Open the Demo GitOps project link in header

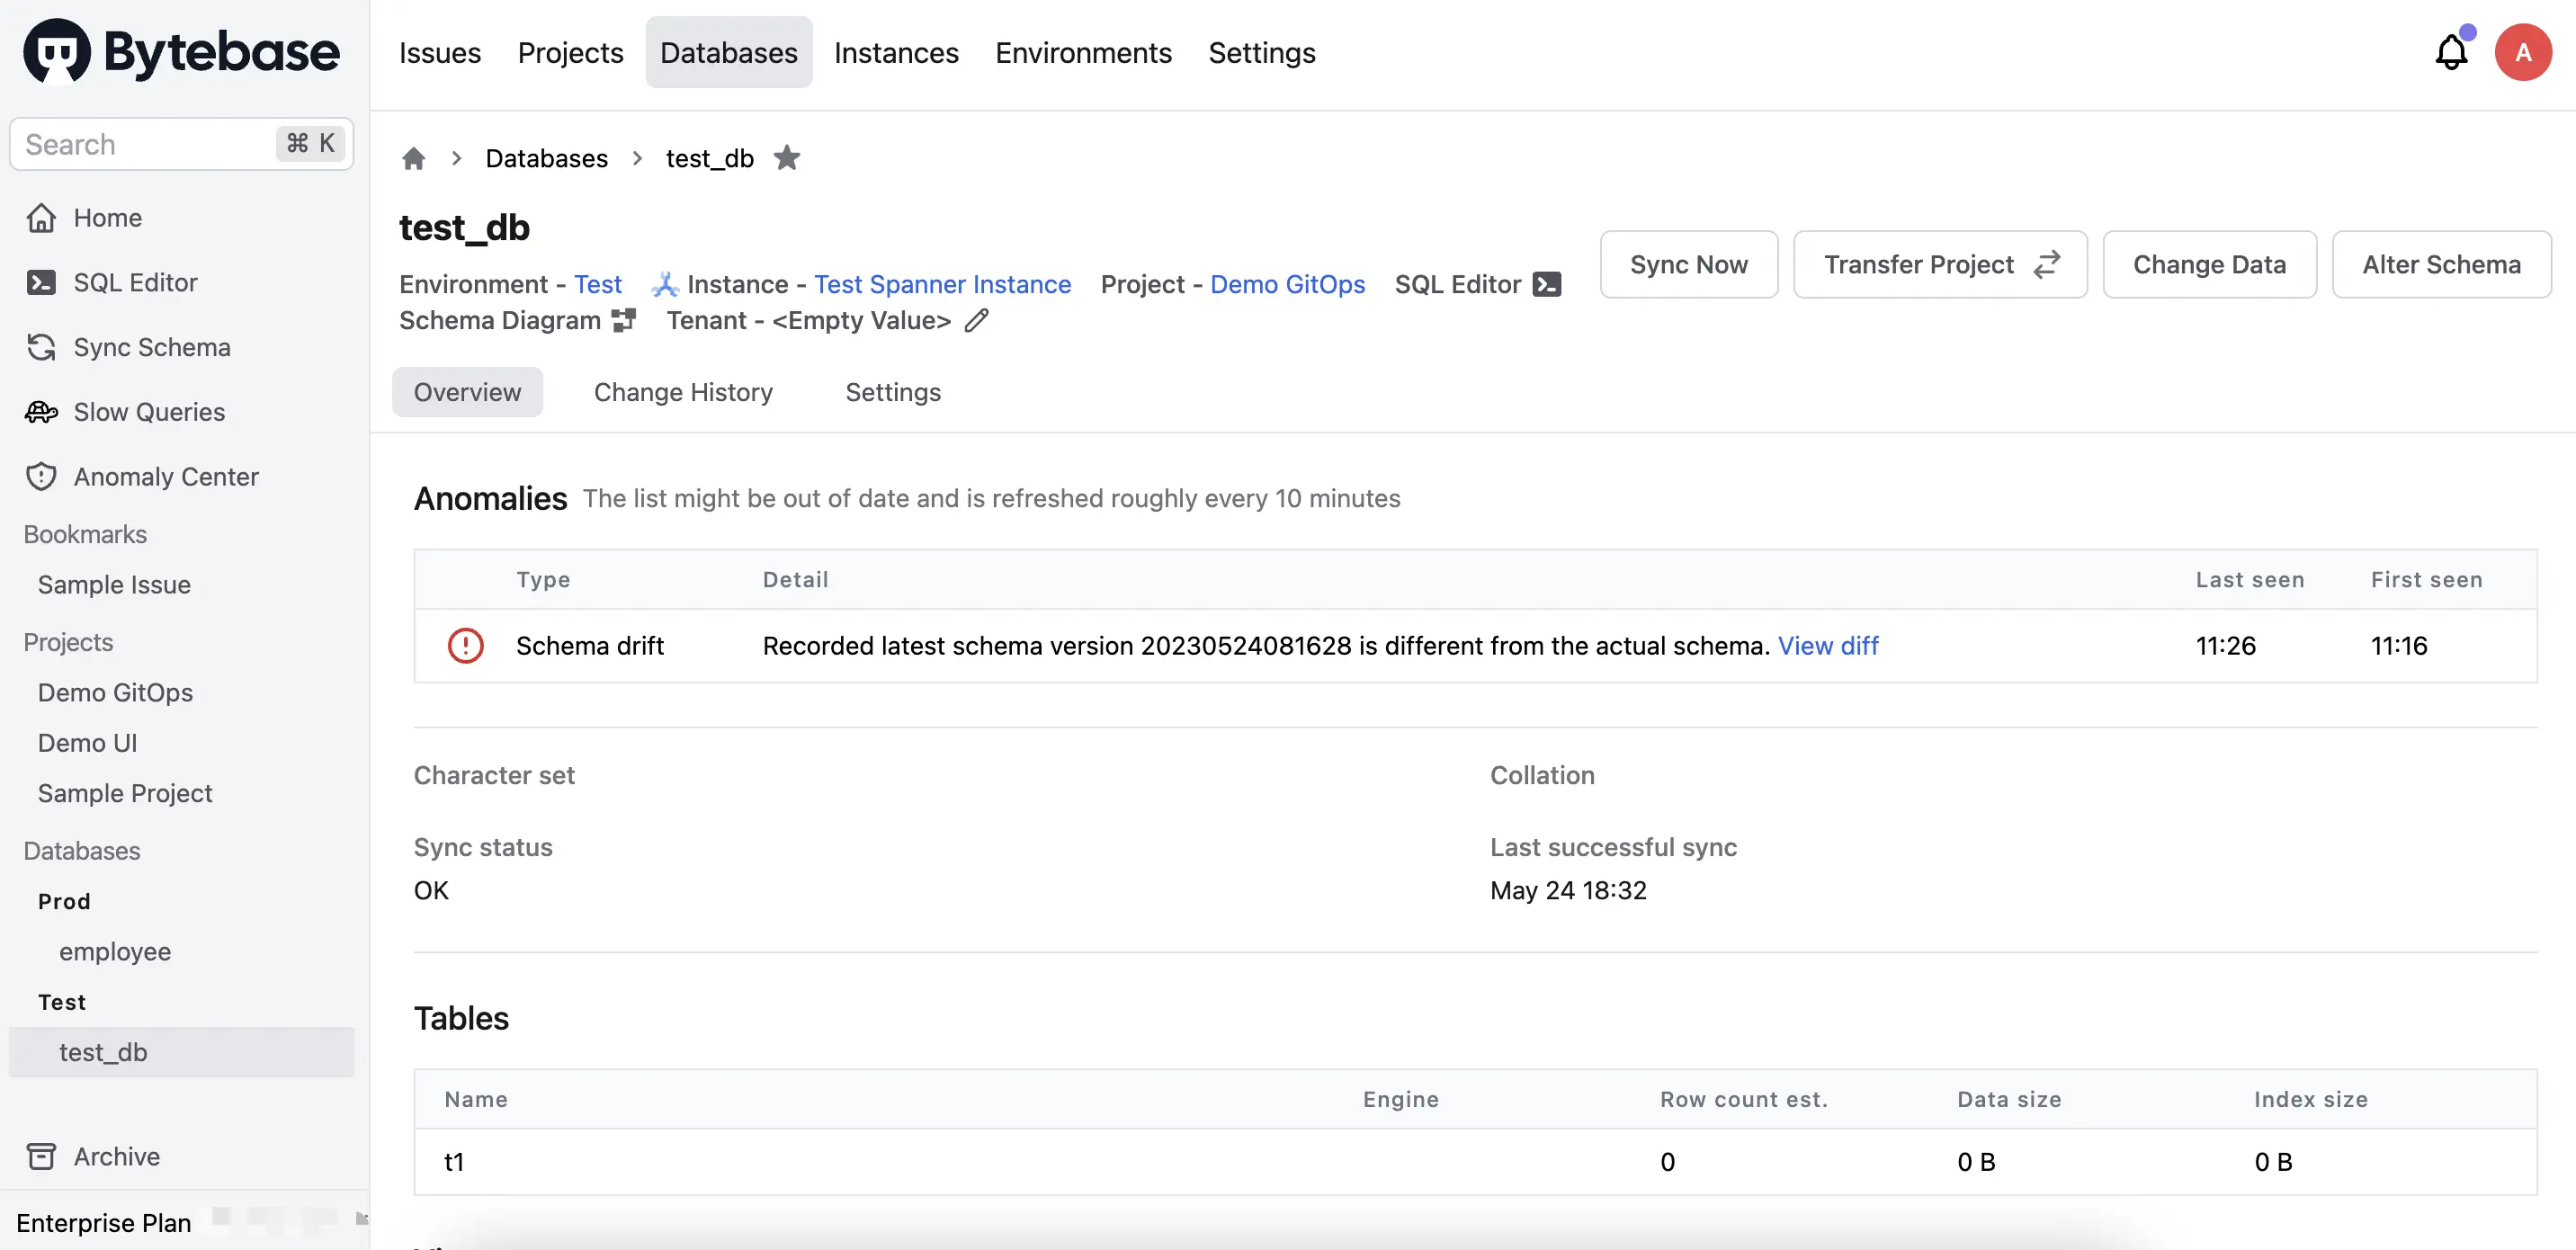(x=1287, y=284)
